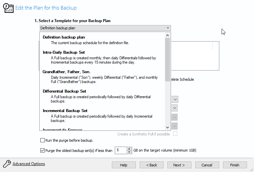Pick the Differential Backup Set template
This screenshot has height=172, width=254.
102,96
